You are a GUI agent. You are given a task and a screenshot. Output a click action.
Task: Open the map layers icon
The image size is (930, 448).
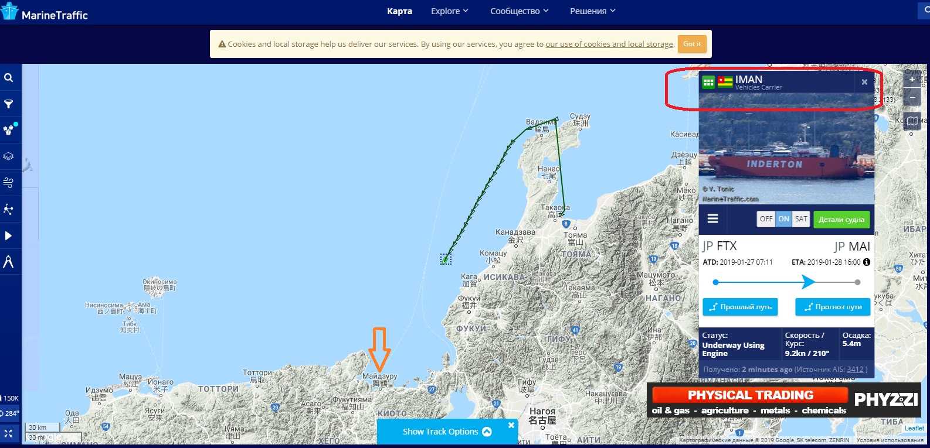coord(9,156)
